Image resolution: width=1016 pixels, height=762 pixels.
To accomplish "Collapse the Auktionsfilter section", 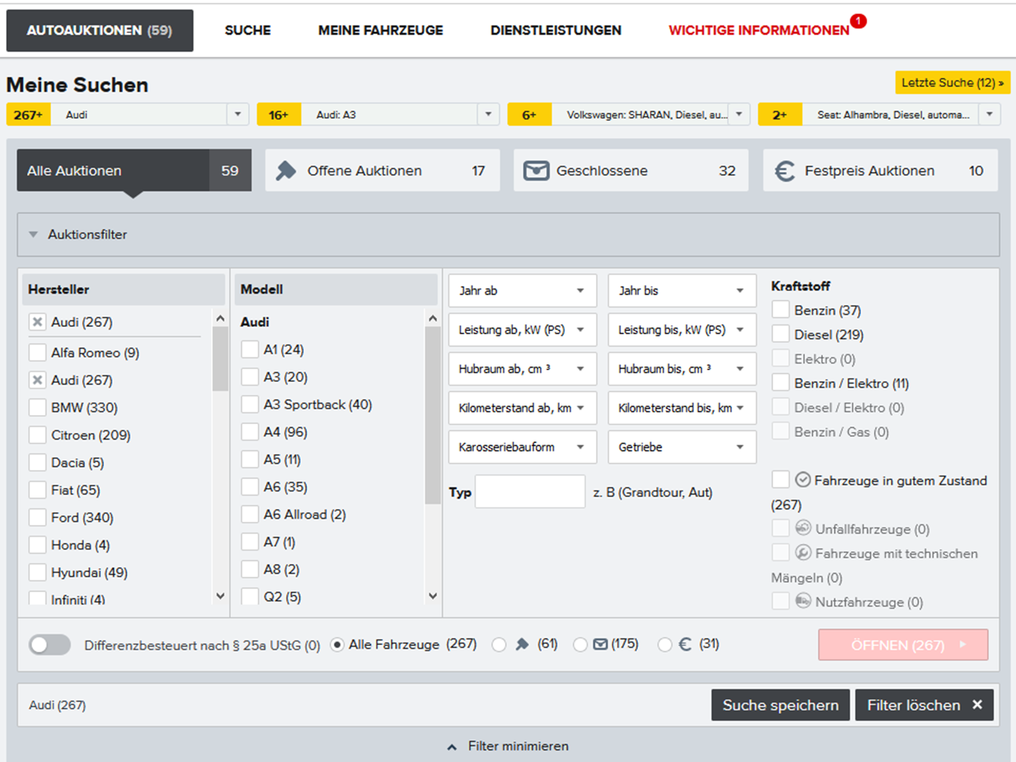I will coord(508,234).
